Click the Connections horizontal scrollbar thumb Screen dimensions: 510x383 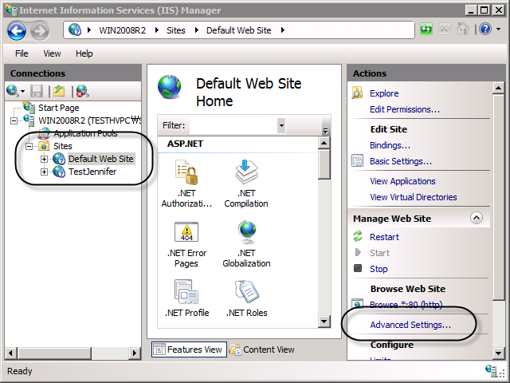[x=55, y=353]
